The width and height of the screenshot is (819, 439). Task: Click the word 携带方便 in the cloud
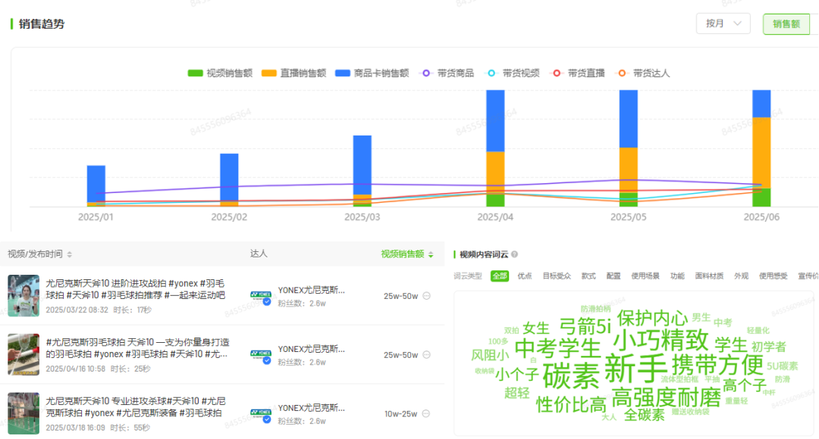click(x=717, y=364)
